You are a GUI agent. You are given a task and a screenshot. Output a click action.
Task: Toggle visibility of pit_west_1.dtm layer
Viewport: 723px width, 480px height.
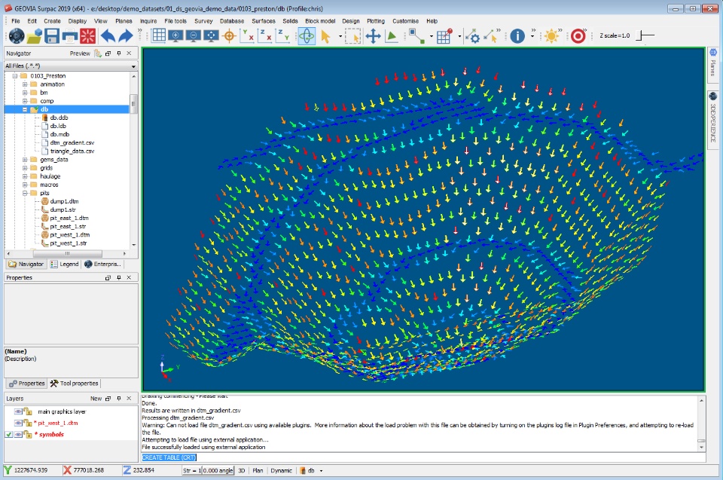coord(18,423)
